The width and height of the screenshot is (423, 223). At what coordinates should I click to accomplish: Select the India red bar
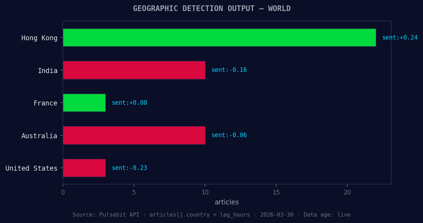click(x=134, y=70)
